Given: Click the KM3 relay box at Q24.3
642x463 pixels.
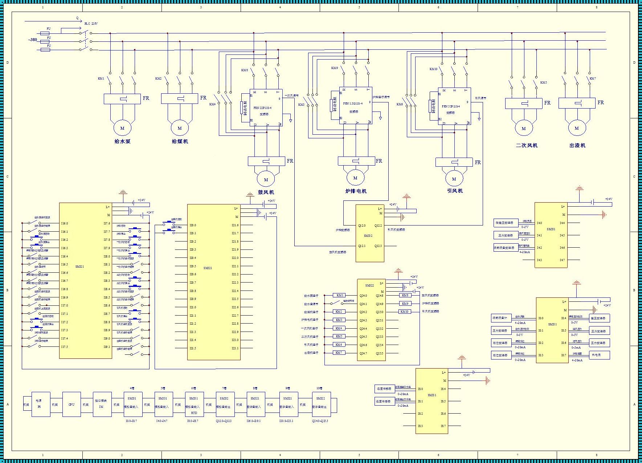Looking at the screenshot, I should click(x=339, y=320).
